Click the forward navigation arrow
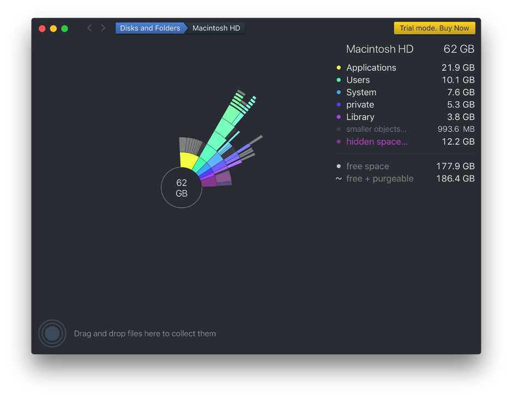Viewport: 513px width, 399px height. (x=103, y=28)
